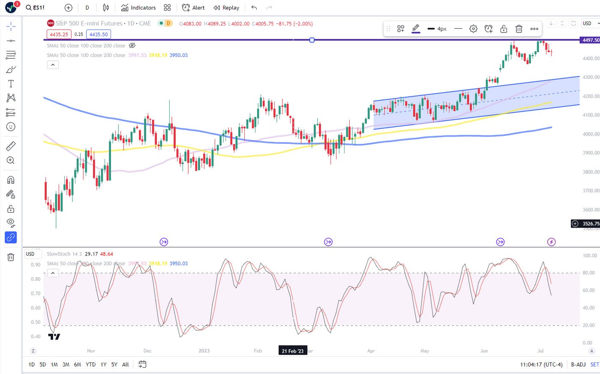Click the trash icon in left sidebar
The image size is (600, 374).
pyautogui.click(x=11, y=257)
